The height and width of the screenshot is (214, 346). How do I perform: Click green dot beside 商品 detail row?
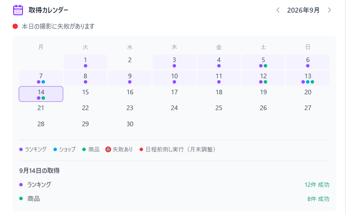(21, 199)
